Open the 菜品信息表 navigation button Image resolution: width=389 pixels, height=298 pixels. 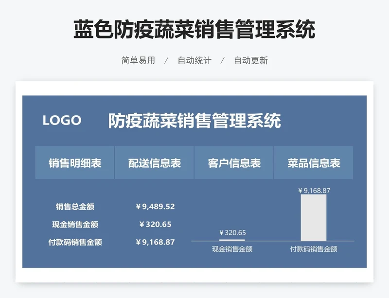[314, 163]
